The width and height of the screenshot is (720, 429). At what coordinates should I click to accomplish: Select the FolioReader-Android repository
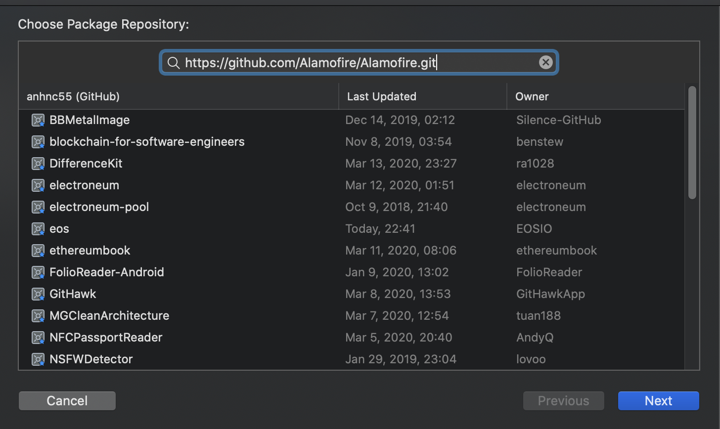(x=107, y=272)
